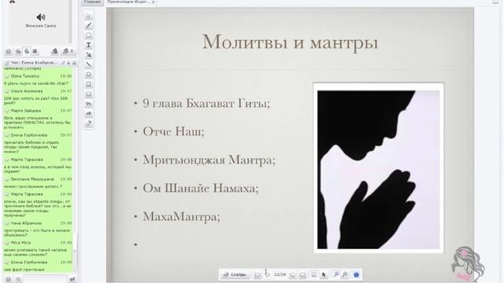Viewport: 504px width, 283px height.
Task: Click the participants icon with counter 0
Action: click(x=68, y=51)
